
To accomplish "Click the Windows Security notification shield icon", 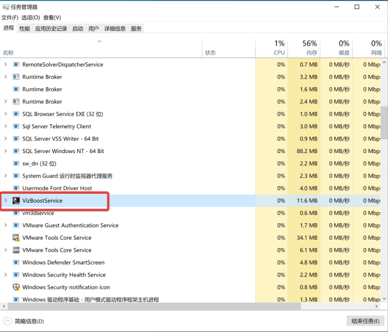I will pyautogui.click(x=16, y=287).
